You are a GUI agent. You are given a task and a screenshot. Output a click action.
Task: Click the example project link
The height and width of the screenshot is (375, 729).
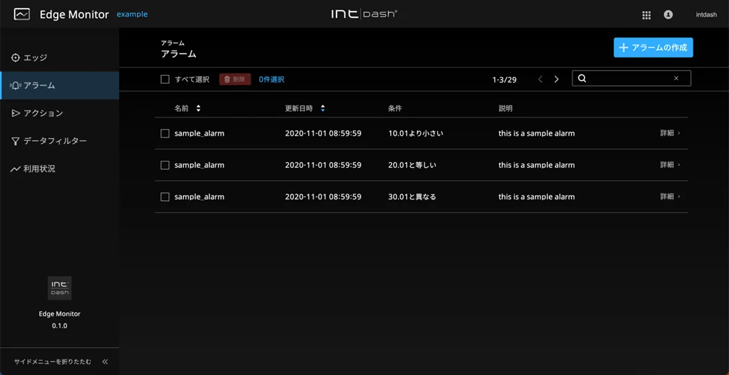pos(132,14)
